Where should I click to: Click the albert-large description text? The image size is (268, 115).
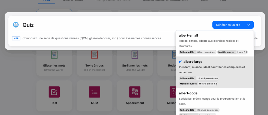[212, 70]
